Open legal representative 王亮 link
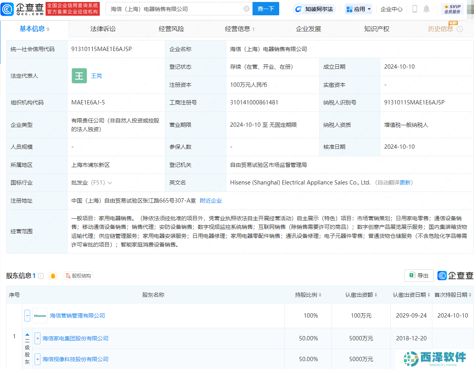Screen dimensions: 474x369 tap(97, 76)
